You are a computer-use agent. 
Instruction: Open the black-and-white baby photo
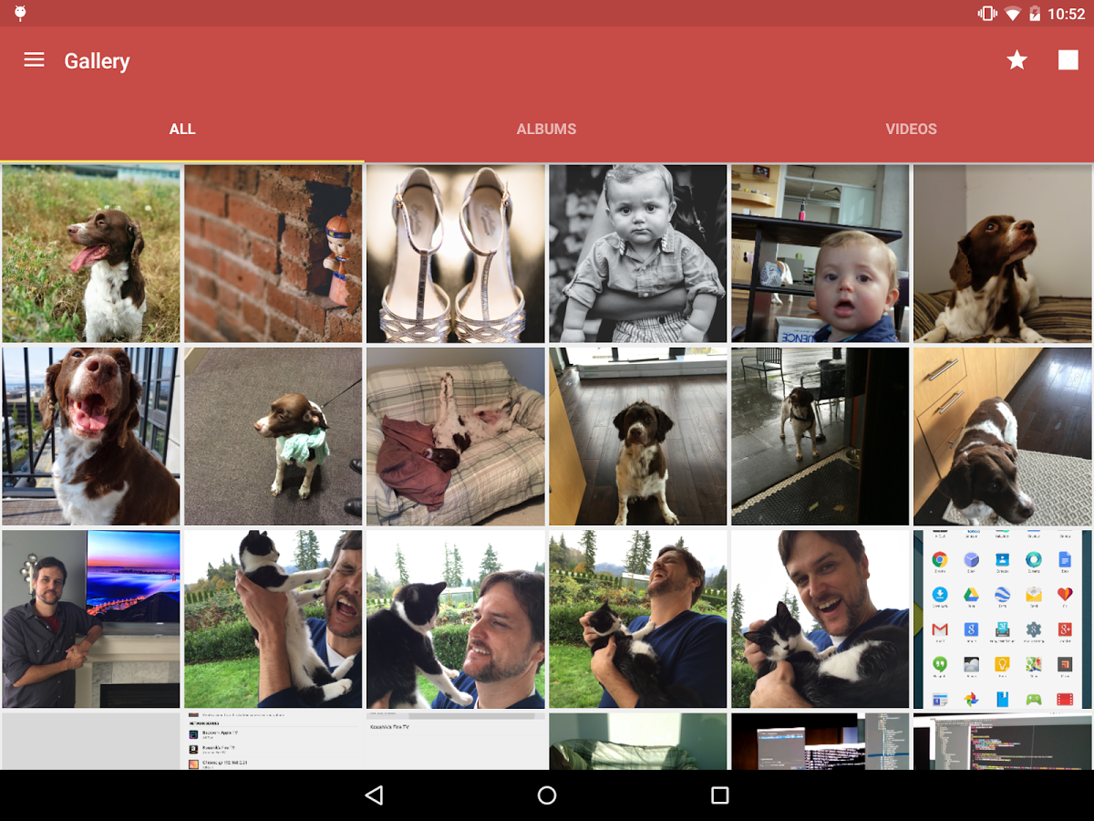pos(638,254)
